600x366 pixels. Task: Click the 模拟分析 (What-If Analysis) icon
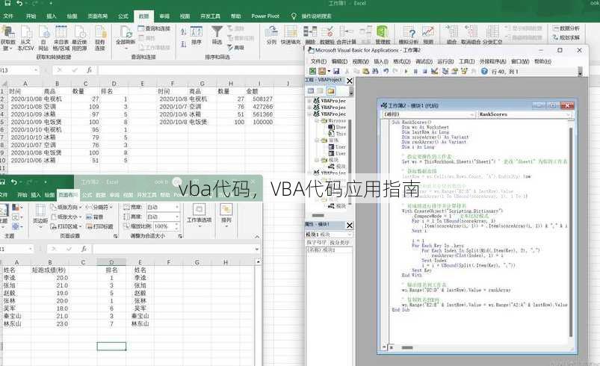tap(408, 36)
